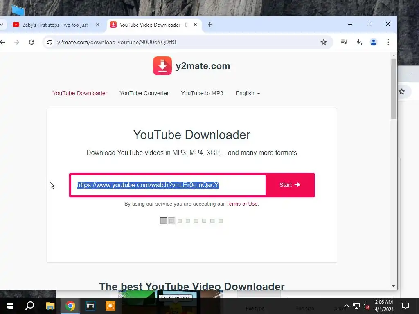Viewport: 419px width, 314px height.
Task: Click the Start button
Action: point(290,185)
